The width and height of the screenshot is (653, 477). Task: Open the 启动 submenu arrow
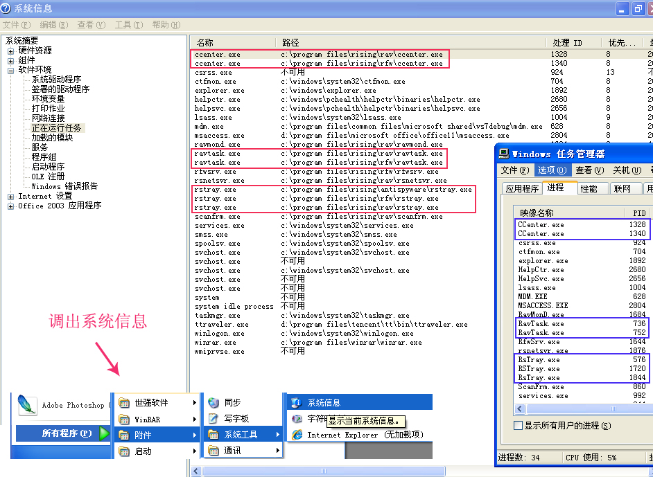point(195,451)
